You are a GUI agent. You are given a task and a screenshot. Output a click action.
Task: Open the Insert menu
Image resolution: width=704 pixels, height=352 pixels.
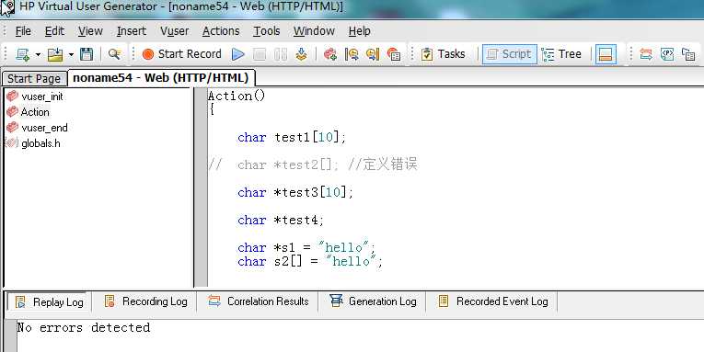(132, 31)
